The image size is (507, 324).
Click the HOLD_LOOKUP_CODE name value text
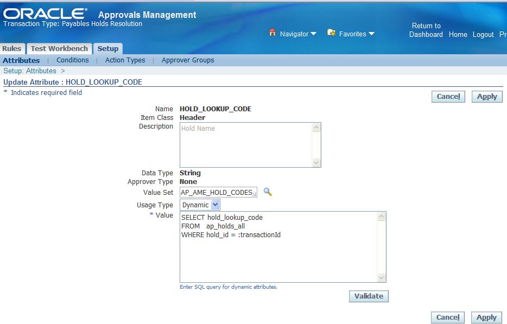(216, 109)
